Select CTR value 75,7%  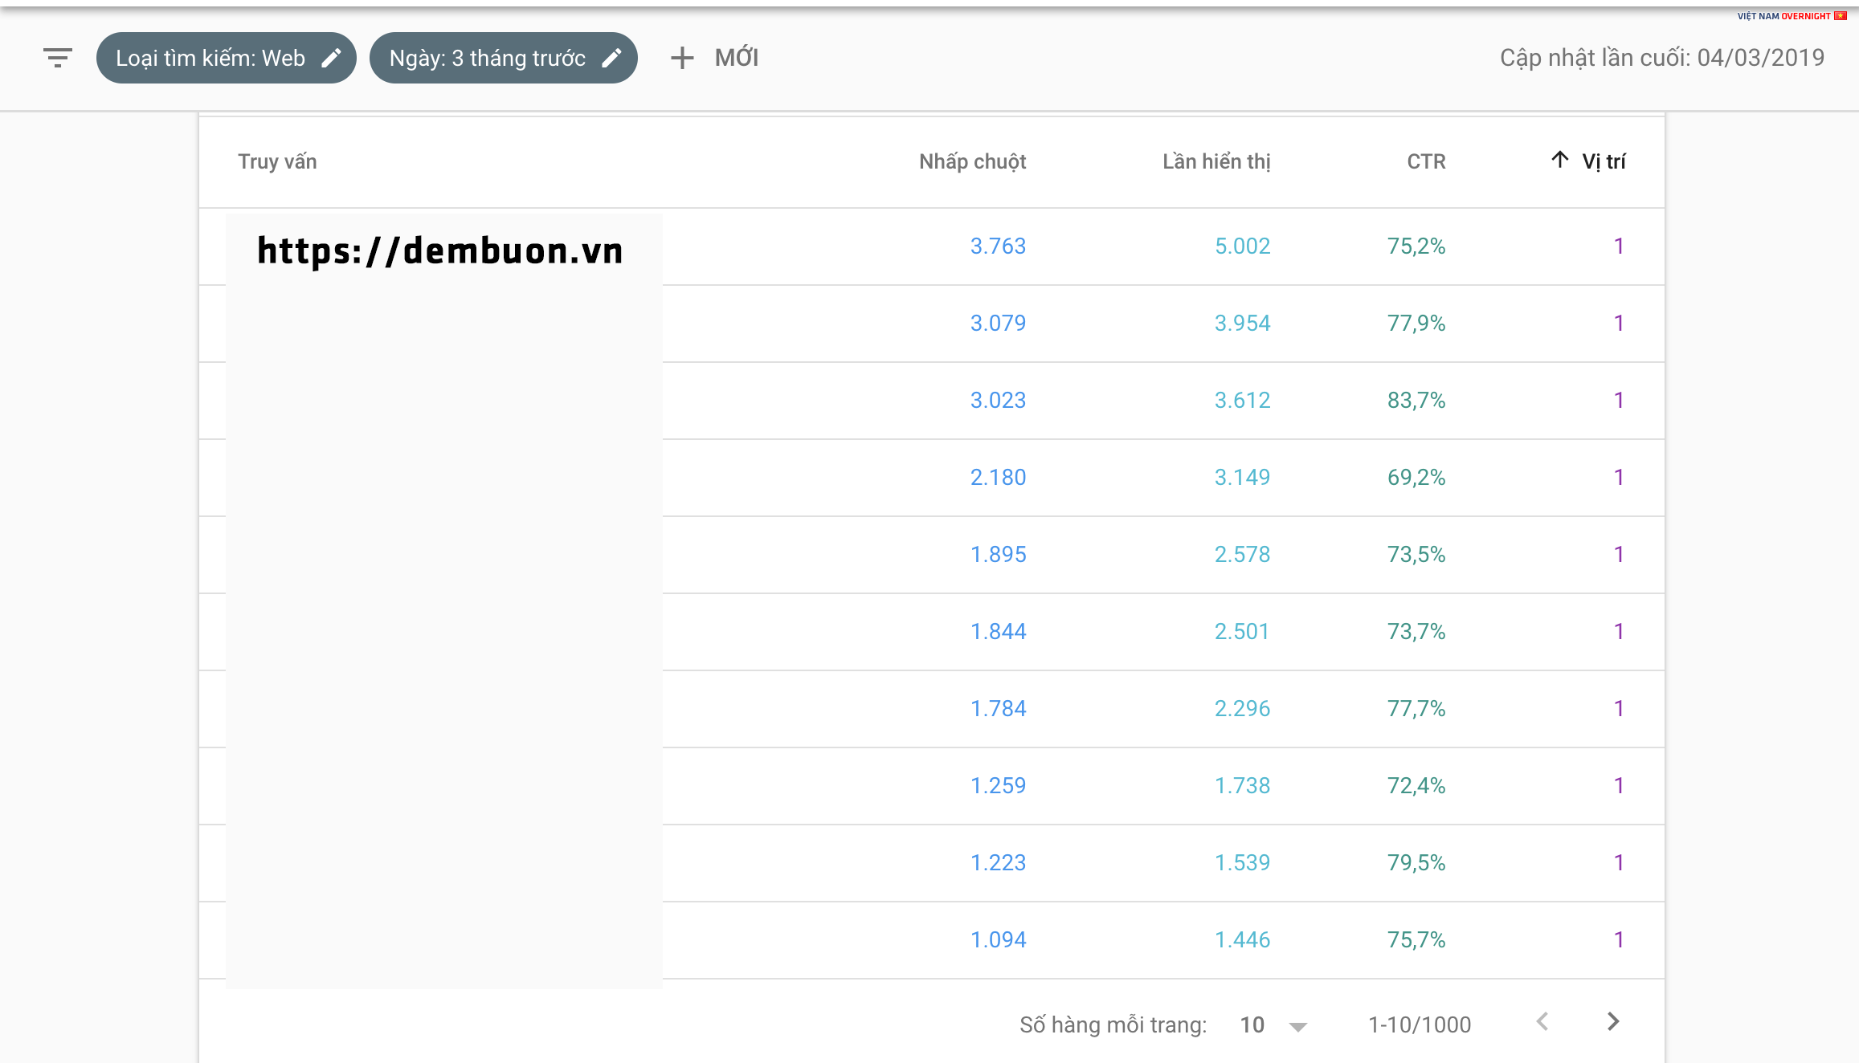(1416, 939)
